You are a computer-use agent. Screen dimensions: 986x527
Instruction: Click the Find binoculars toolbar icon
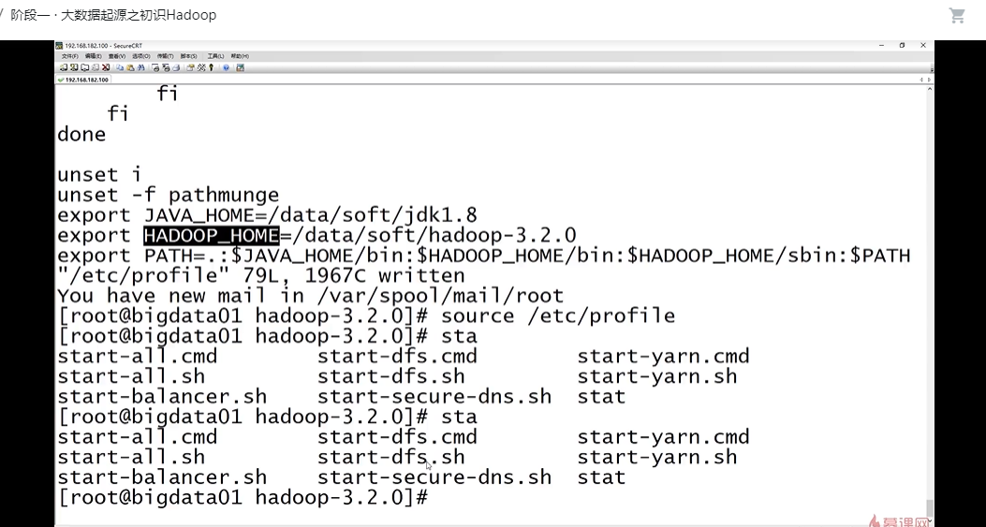[141, 67]
